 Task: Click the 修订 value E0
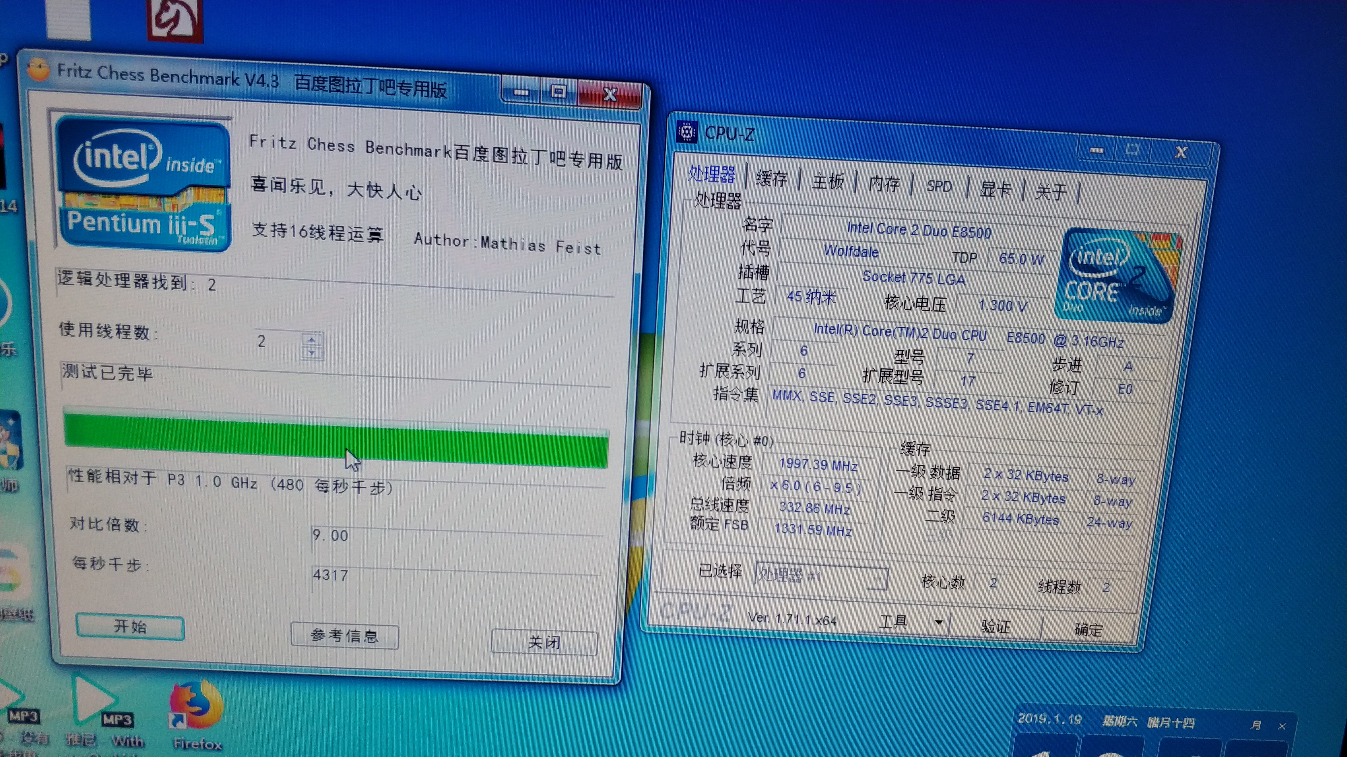coord(1125,389)
